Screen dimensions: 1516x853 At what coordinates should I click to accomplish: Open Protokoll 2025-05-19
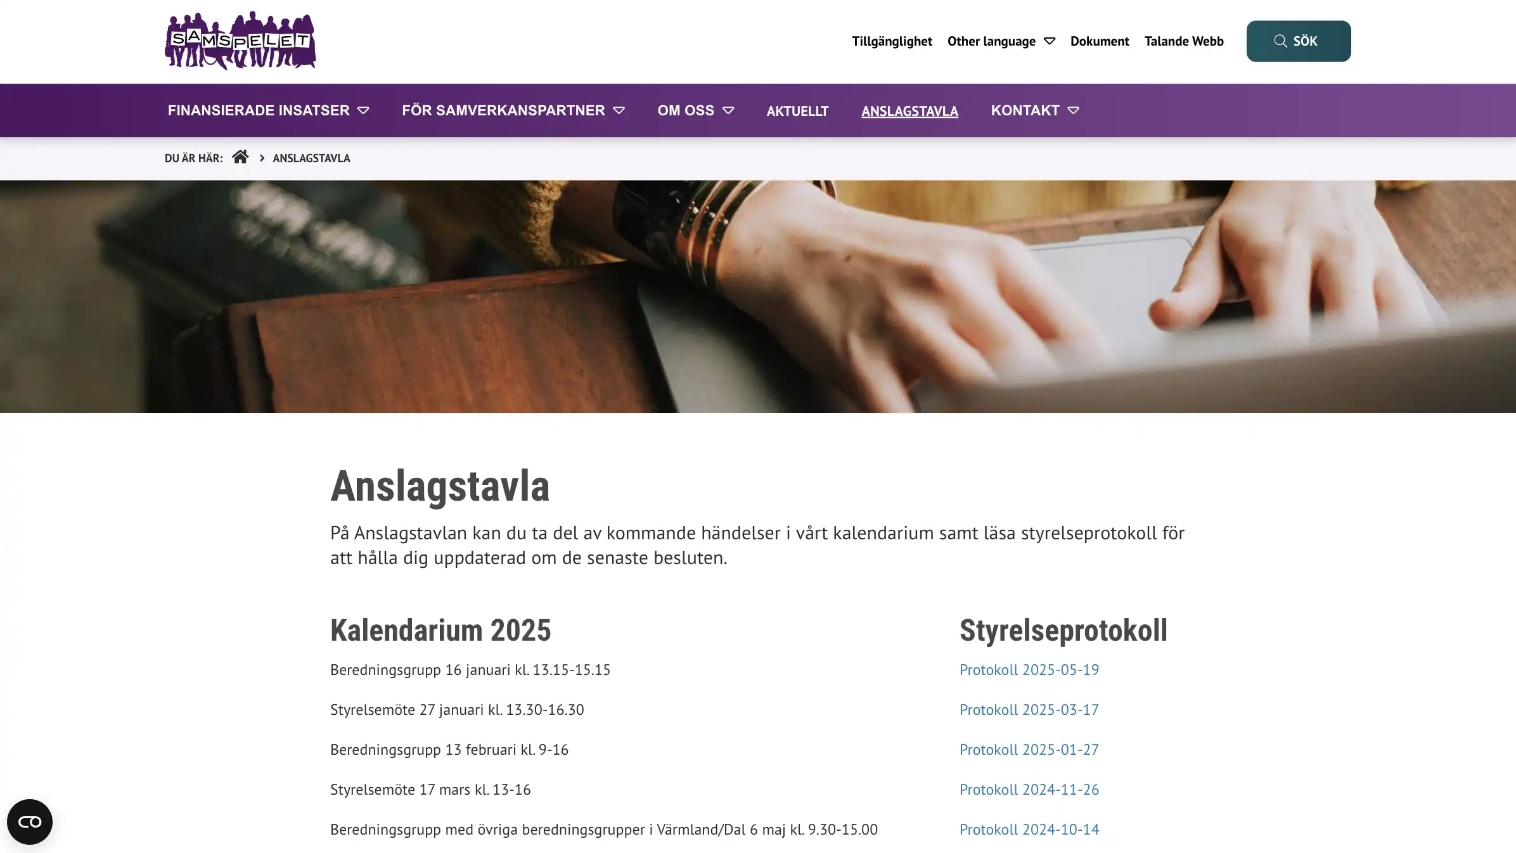[1029, 670]
